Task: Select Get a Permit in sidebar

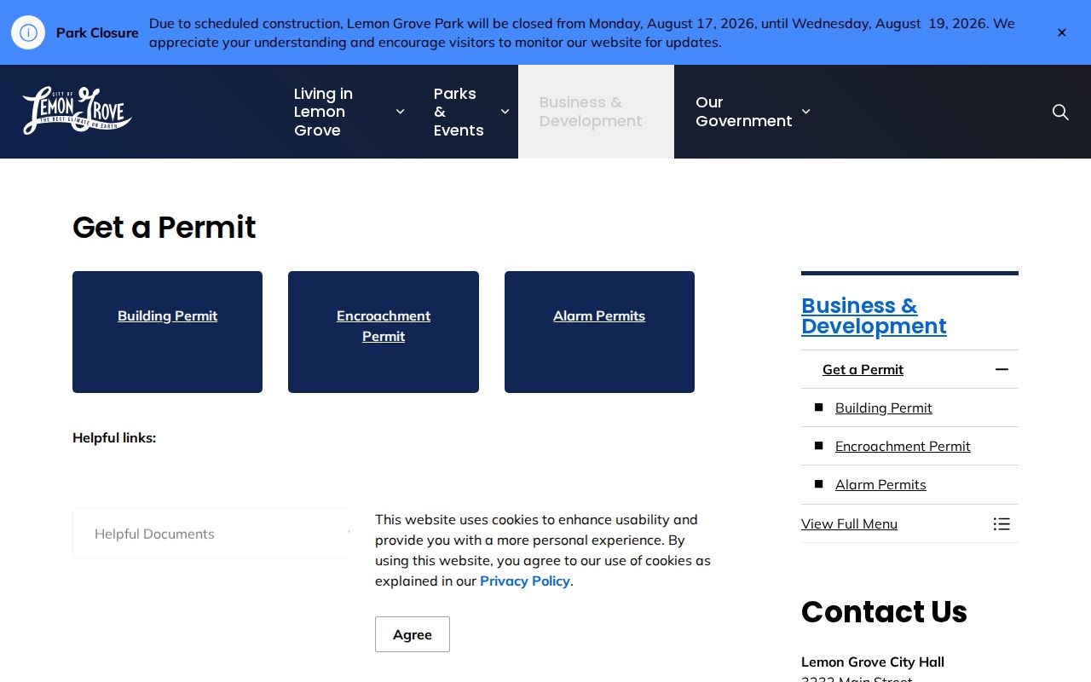Action: pyautogui.click(x=863, y=369)
